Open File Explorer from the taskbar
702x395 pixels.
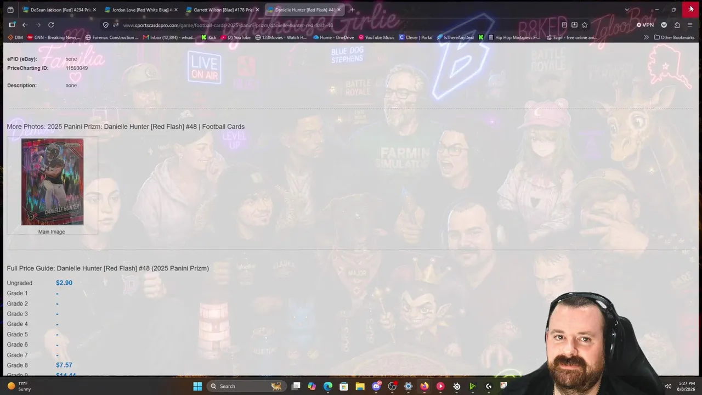[x=360, y=386]
